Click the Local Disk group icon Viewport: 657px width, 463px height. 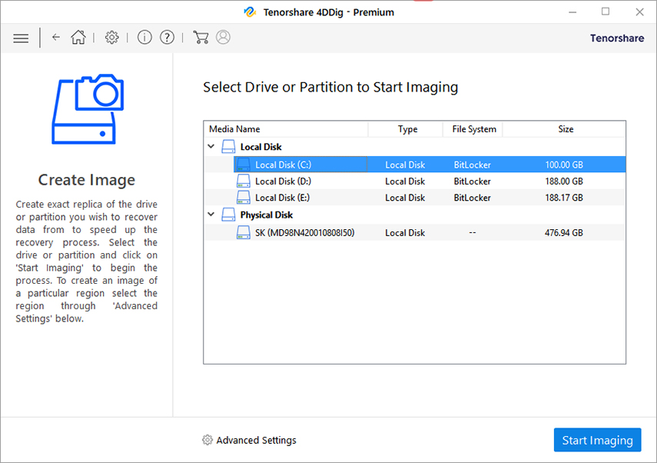(228, 146)
